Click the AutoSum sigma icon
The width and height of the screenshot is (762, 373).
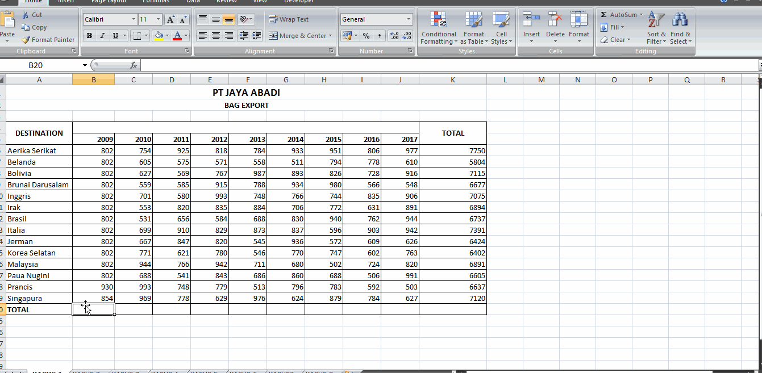pyautogui.click(x=604, y=15)
